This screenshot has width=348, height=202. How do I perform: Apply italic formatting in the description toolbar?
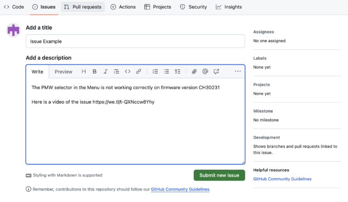click(106, 72)
